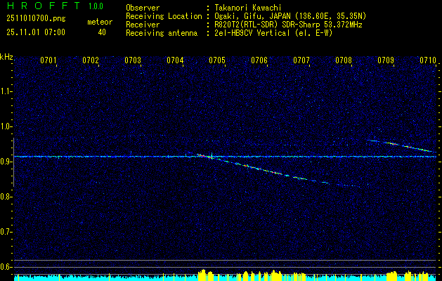Select the 2el-HB9CV Vertical antenna text
The width and height of the screenshot is (442, 281).
[256, 32]
